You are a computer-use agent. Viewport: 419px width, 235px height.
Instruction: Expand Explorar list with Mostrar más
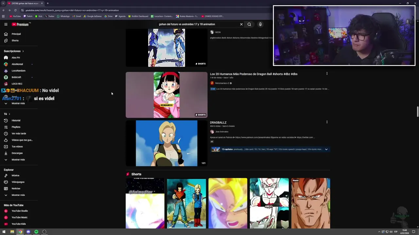tap(18, 195)
